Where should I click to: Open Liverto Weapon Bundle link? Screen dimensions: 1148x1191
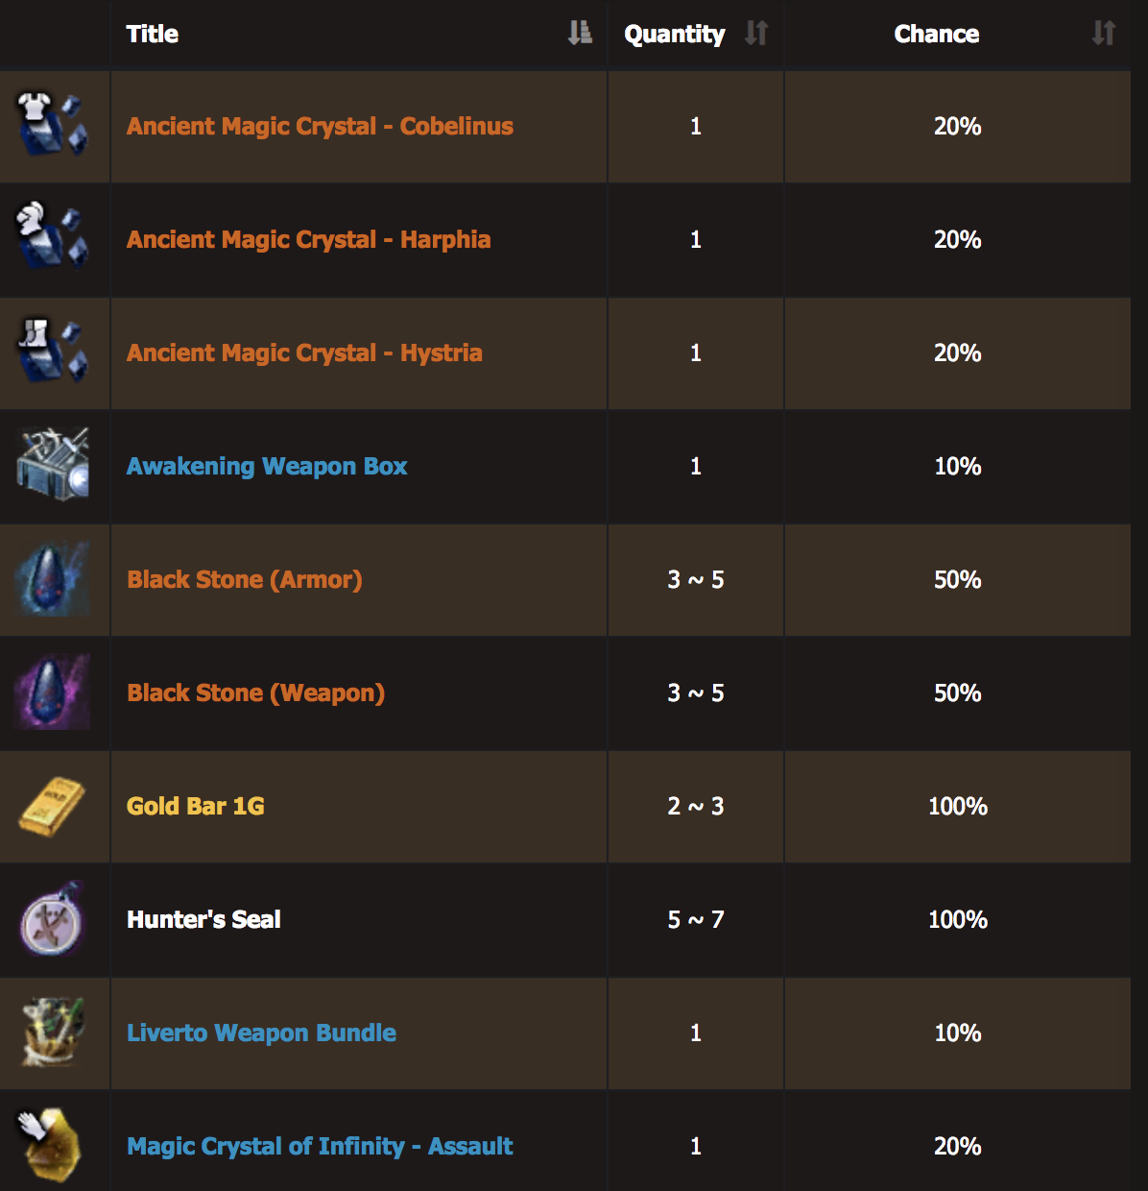261,1033
